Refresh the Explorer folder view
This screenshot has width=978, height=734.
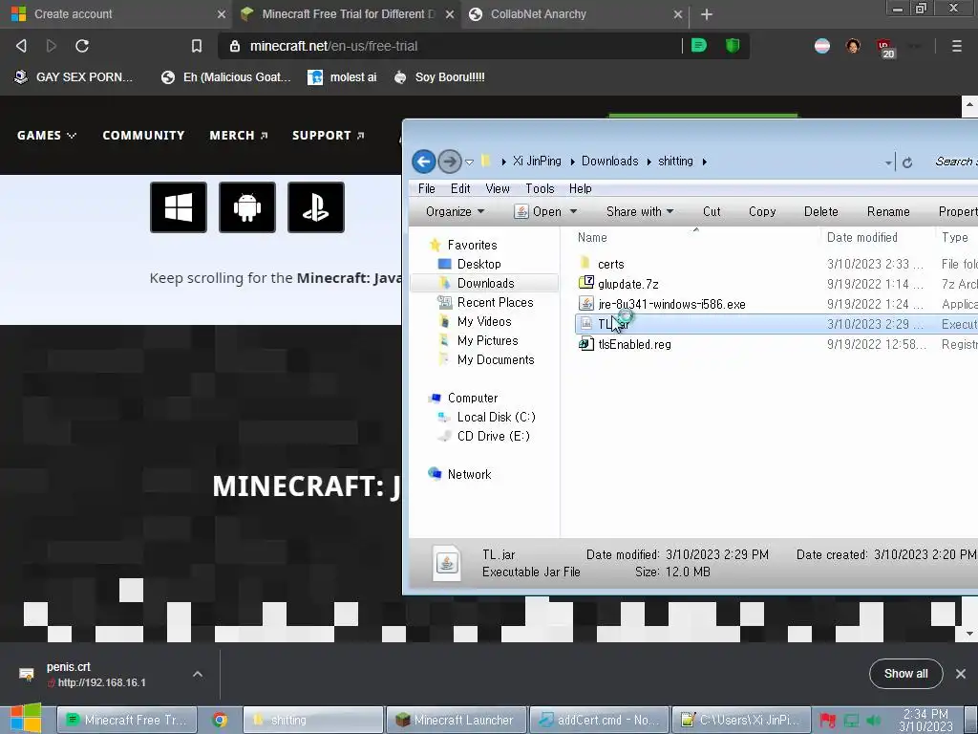907,162
